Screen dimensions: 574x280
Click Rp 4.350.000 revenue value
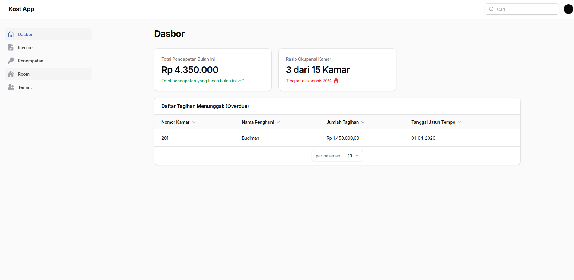pyautogui.click(x=190, y=70)
